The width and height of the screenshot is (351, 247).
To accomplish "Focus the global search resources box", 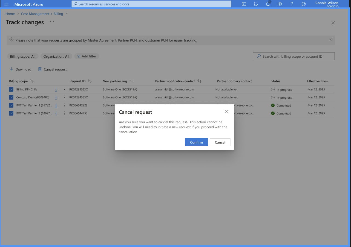I will point(151,4).
